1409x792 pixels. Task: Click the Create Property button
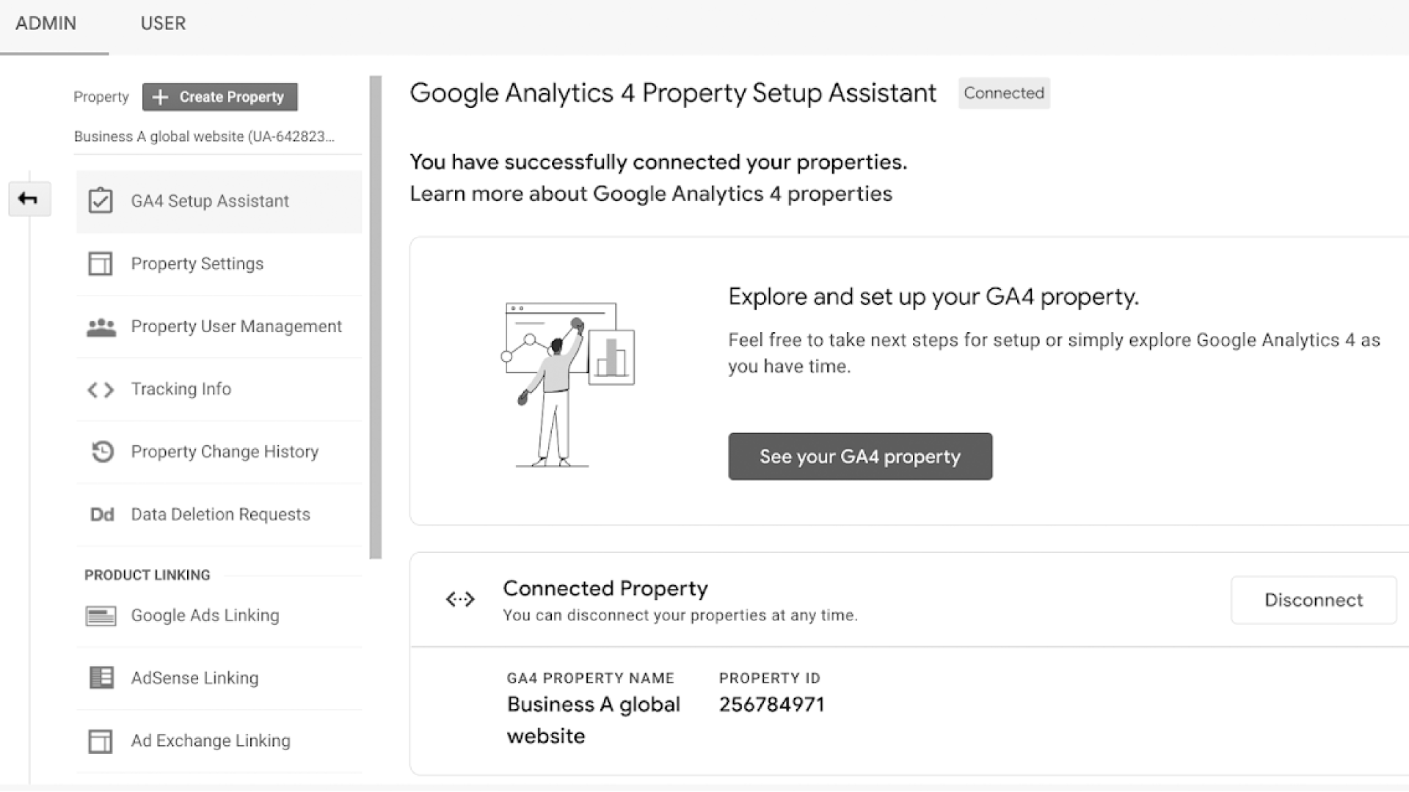click(221, 97)
